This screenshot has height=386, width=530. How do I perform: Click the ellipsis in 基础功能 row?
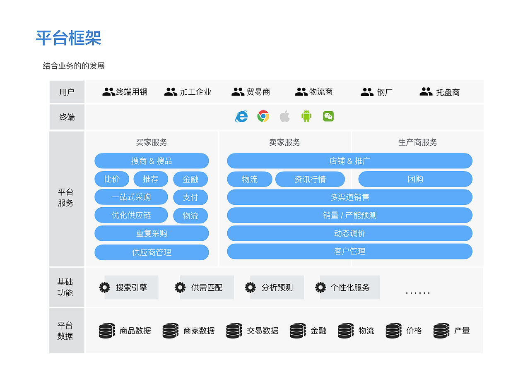[418, 293]
